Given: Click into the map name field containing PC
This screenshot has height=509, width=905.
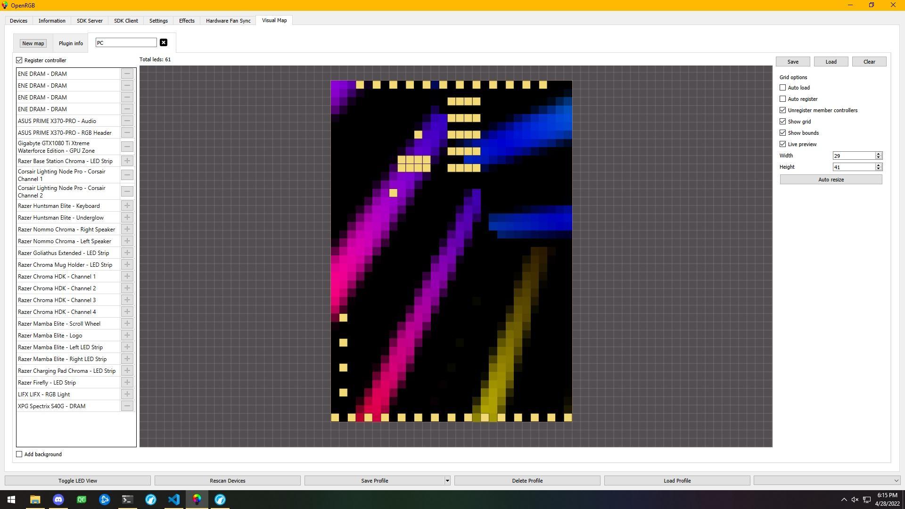Looking at the screenshot, I should [x=126, y=43].
